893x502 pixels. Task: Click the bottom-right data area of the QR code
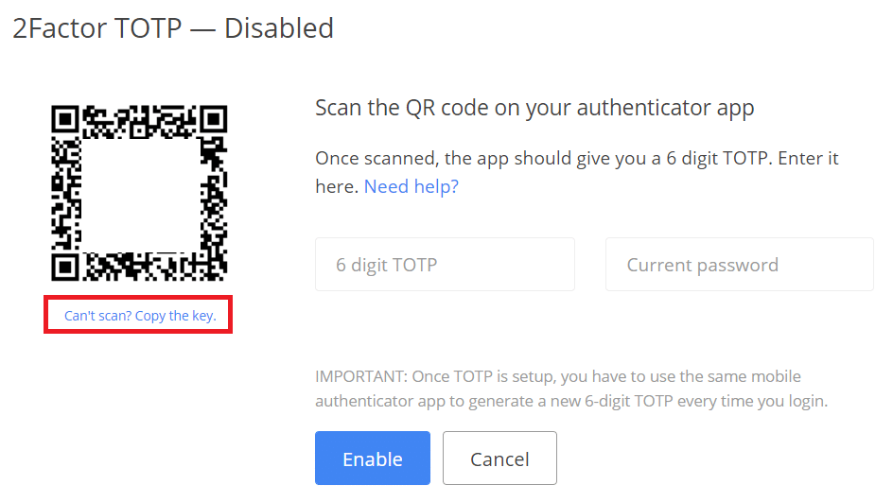214,267
